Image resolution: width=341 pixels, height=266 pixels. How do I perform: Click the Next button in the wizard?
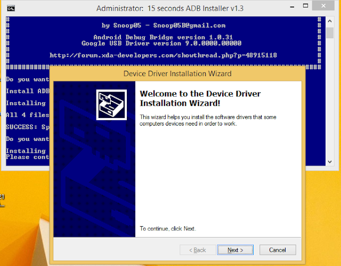(235, 250)
